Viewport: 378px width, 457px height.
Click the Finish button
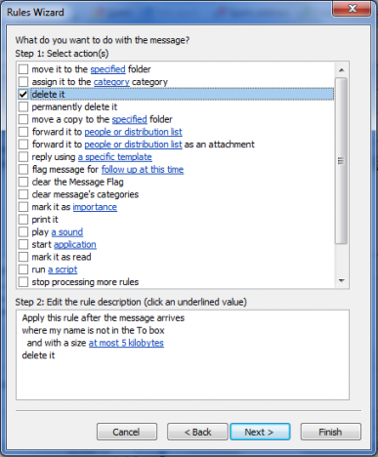click(x=330, y=432)
